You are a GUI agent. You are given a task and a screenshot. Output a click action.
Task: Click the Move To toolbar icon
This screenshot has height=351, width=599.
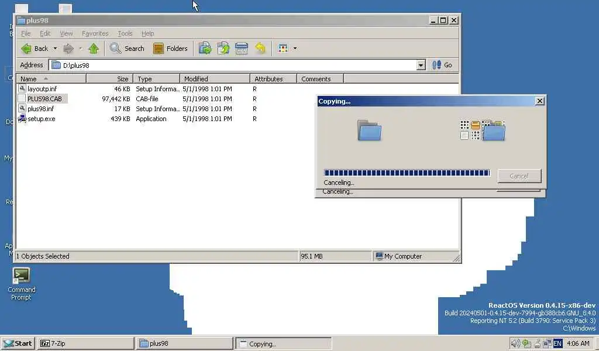click(x=205, y=49)
